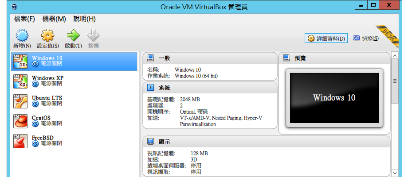Switch to the 快照(S) snapshots view
The height and width of the screenshot is (177, 408).
click(366, 38)
